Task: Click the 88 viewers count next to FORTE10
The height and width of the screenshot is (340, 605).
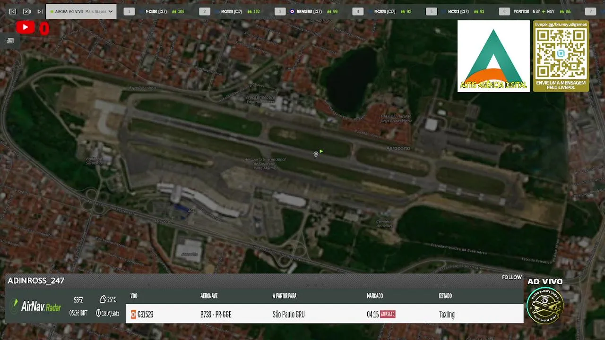Action: click(565, 11)
